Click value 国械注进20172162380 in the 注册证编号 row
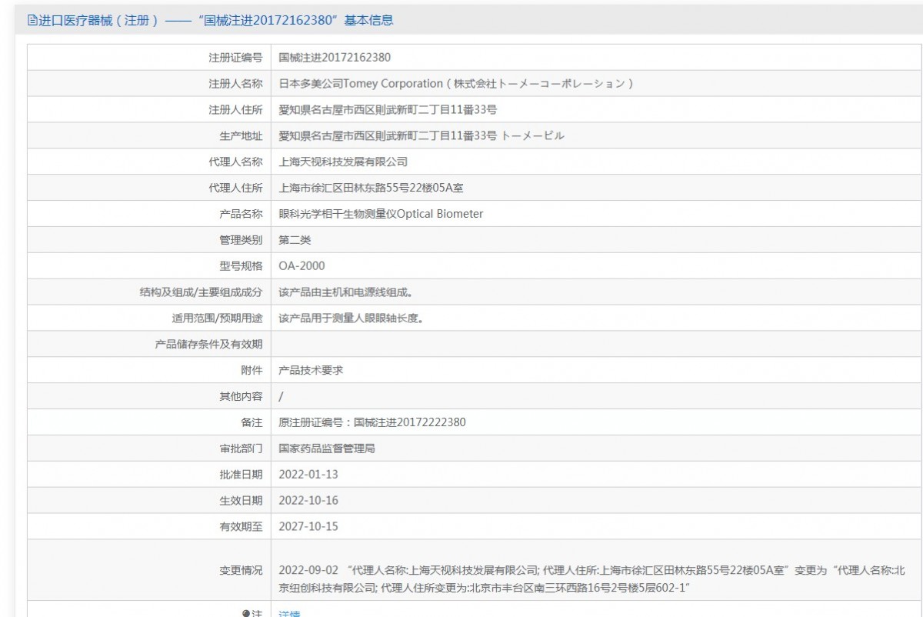Image resolution: width=923 pixels, height=617 pixels. [335, 58]
